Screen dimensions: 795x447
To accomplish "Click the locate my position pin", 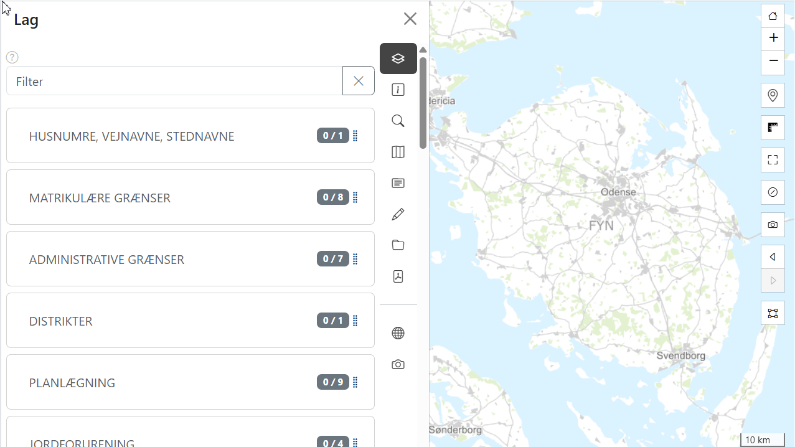I will click(773, 95).
